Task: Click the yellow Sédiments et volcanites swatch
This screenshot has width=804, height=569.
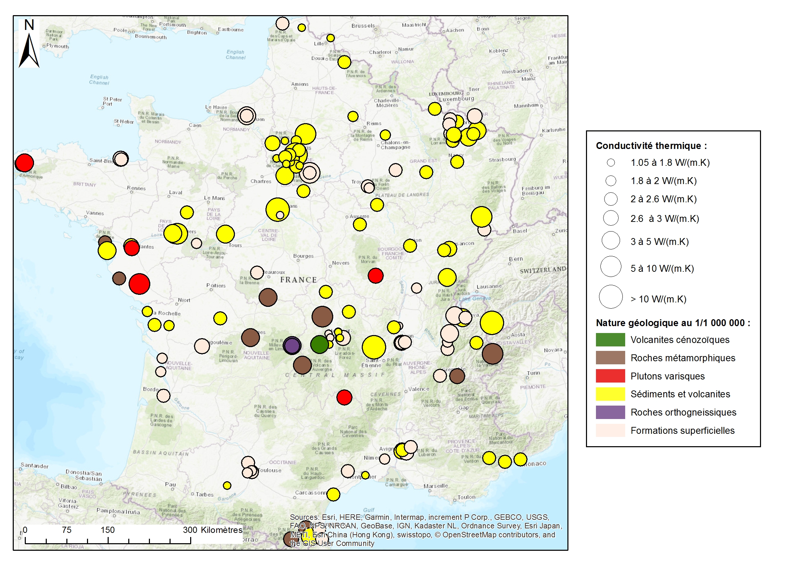Action: point(610,394)
